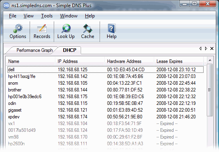Screen dimensions: 219x152
Task: Click hardware address 00:50:56:21:9E:B0
Action: (125, 117)
